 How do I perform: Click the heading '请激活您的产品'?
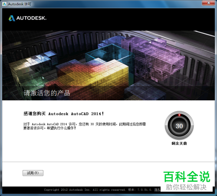point(47,93)
